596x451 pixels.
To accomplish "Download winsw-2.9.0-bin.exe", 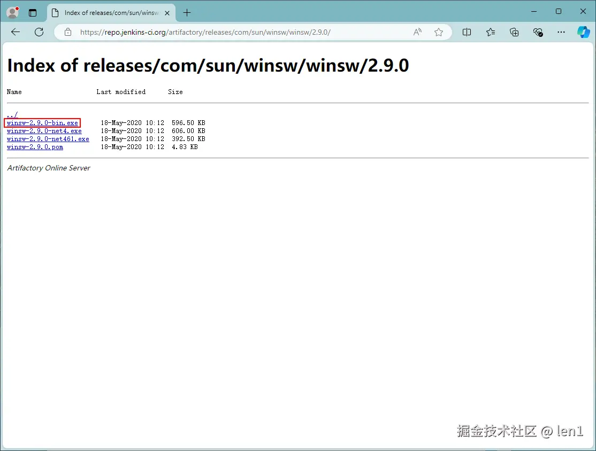I will (42, 123).
